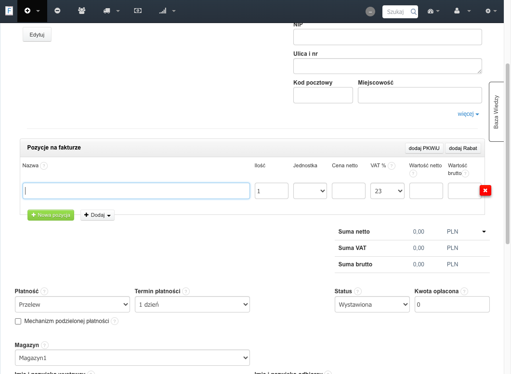Click help icon next to Nazwa
The width and height of the screenshot is (511, 374).
pyautogui.click(x=44, y=166)
